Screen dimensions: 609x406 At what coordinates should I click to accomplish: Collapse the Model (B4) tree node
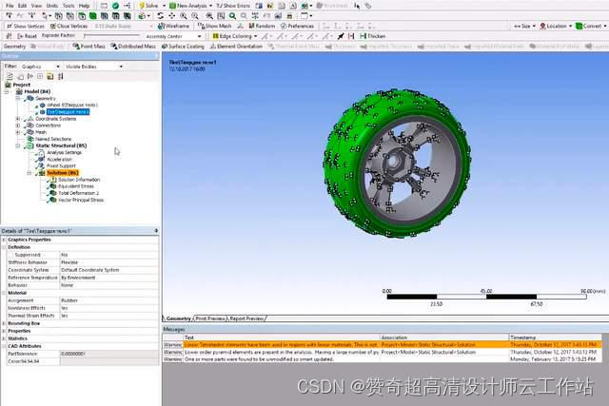pyautogui.click(x=7, y=91)
